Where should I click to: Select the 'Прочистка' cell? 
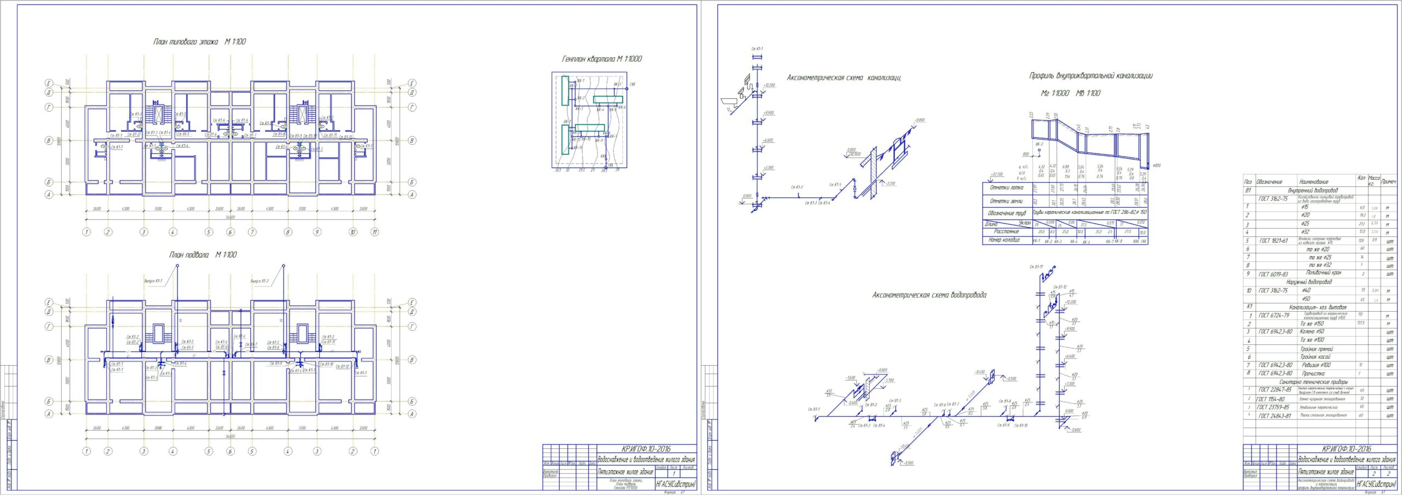1314,374
